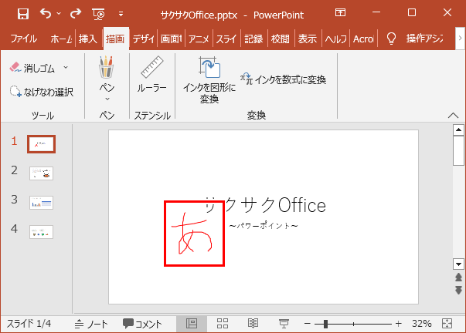Click the vertical scrollbar thumb
This screenshot has width=466, height=333.
[x=458, y=150]
